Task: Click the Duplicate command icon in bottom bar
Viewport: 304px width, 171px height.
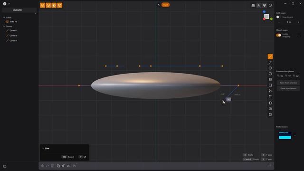Action: 58,166
